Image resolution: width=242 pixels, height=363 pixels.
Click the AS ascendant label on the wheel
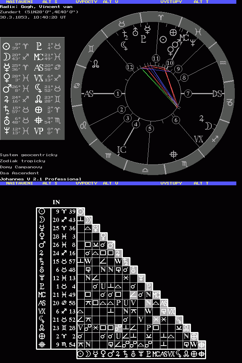(x=88, y=94)
